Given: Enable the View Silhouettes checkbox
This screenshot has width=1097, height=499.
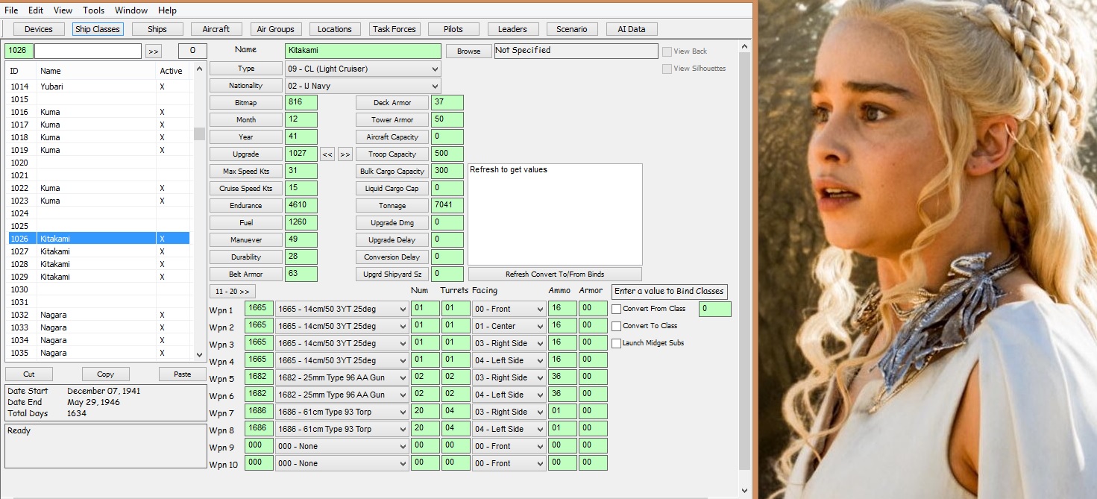Looking at the screenshot, I should click(x=667, y=69).
